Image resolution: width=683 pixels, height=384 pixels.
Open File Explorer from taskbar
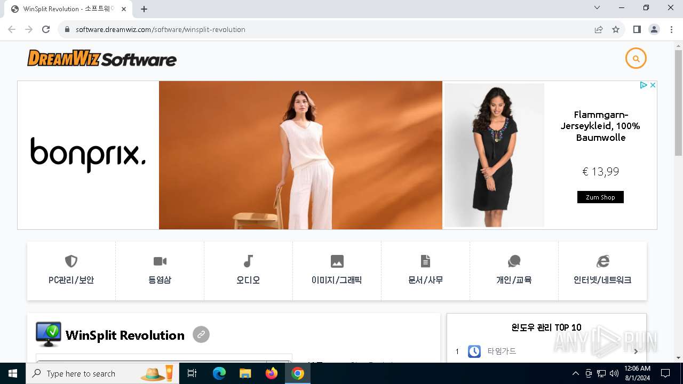pos(245,373)
